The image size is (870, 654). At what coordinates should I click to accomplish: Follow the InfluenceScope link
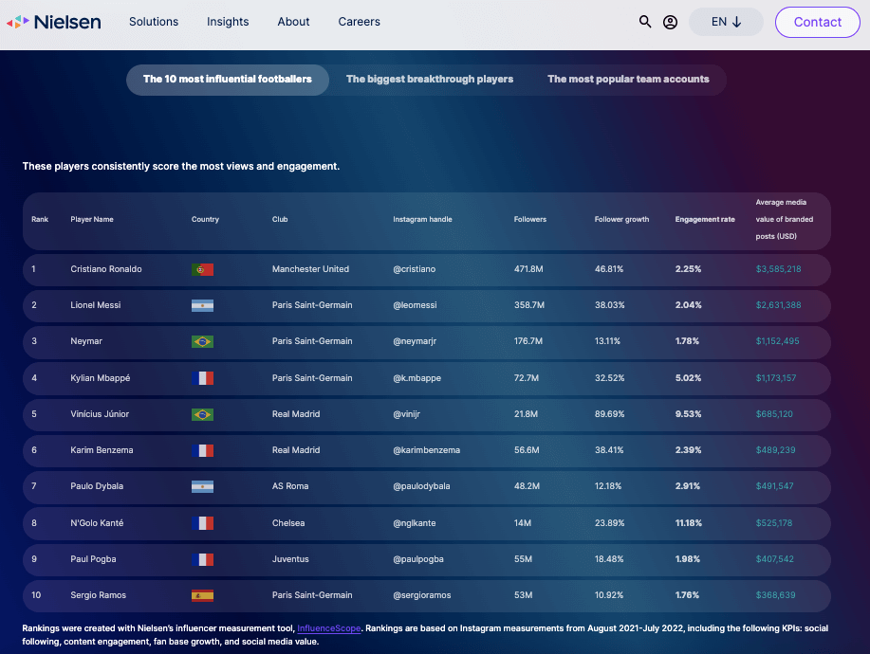329,628
